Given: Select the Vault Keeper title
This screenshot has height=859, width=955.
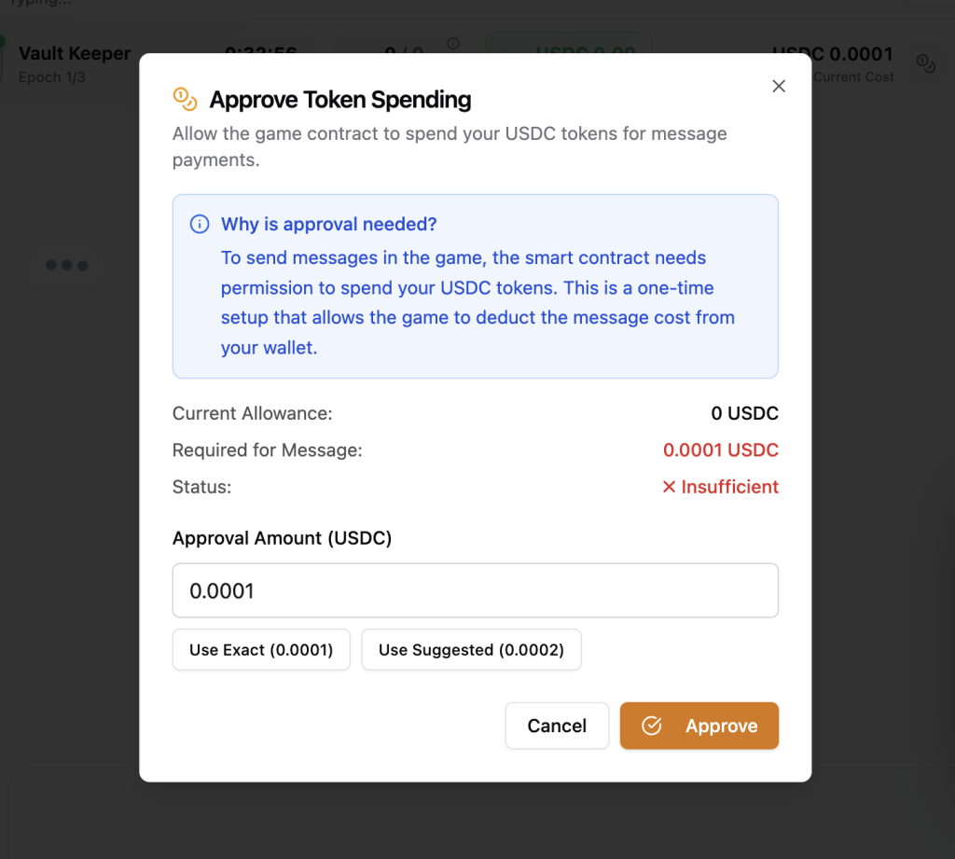Looking at the screenshot, I should pyautogui.click(x=75, y=54).
